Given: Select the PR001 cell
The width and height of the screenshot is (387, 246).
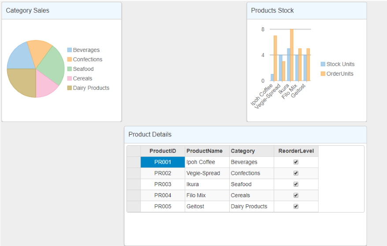Looking at the screenshot, I should [x=163, y=162].
